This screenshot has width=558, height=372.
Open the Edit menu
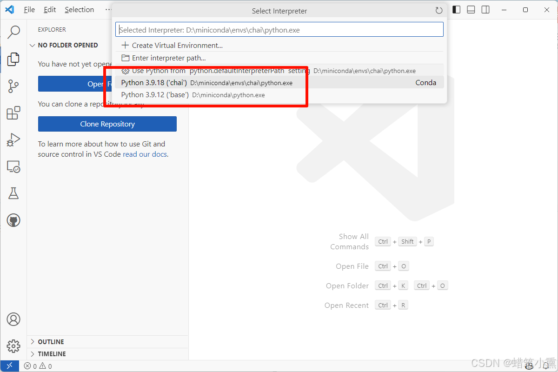click(x=50, y=10)
